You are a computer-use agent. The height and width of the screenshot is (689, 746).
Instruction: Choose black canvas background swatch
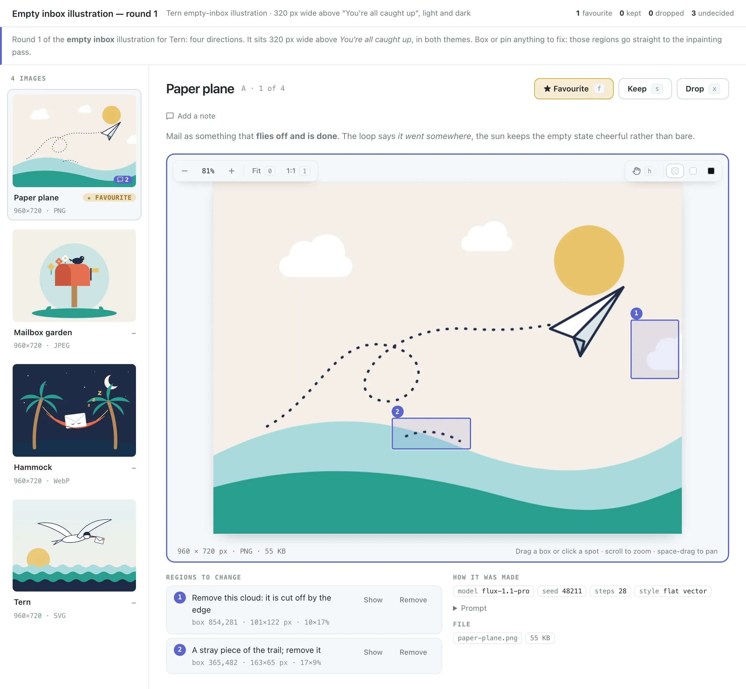coord(711,171)
